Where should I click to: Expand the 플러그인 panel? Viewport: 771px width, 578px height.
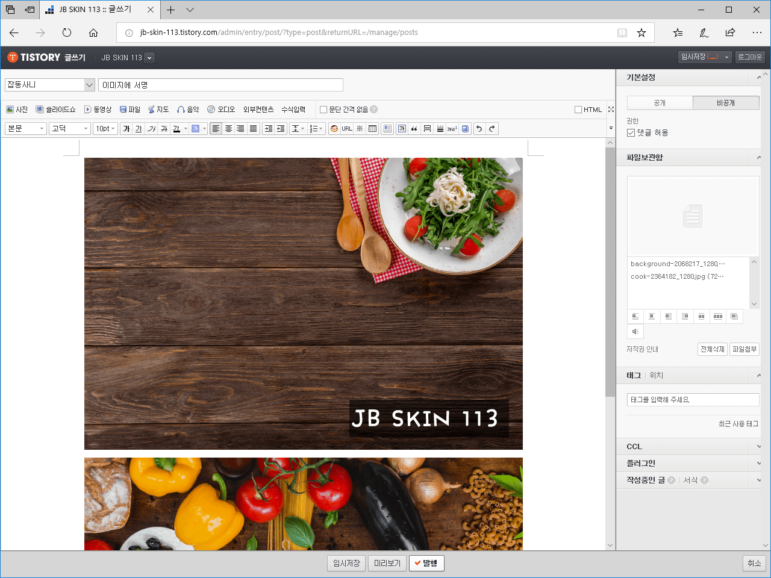pyautogui.click(x=758, y=464)
